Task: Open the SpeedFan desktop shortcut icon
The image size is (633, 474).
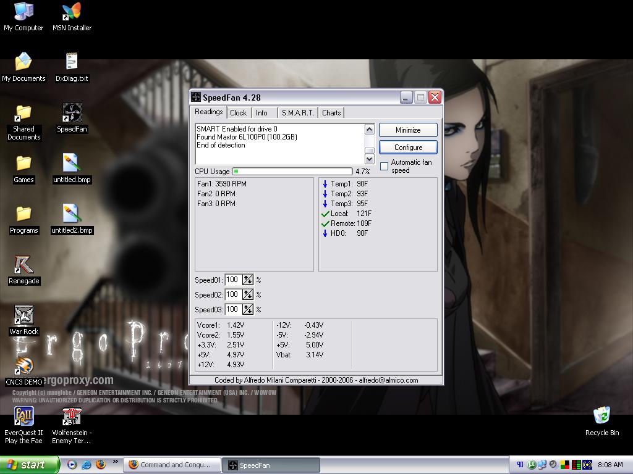Action: pyautogui.click(x=72, y=114)
